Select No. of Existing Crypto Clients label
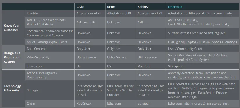Image resolution: width=240 pixels, height=108 pixels. (47, 42)
